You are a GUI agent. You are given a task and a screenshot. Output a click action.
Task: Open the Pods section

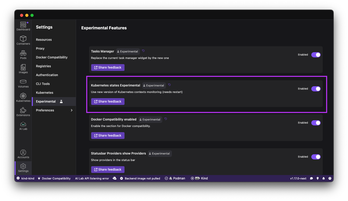click(23, 55)
